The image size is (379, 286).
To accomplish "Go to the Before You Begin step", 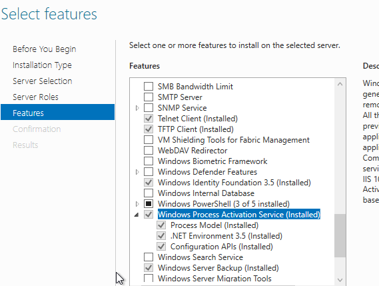I will (45, 49).
